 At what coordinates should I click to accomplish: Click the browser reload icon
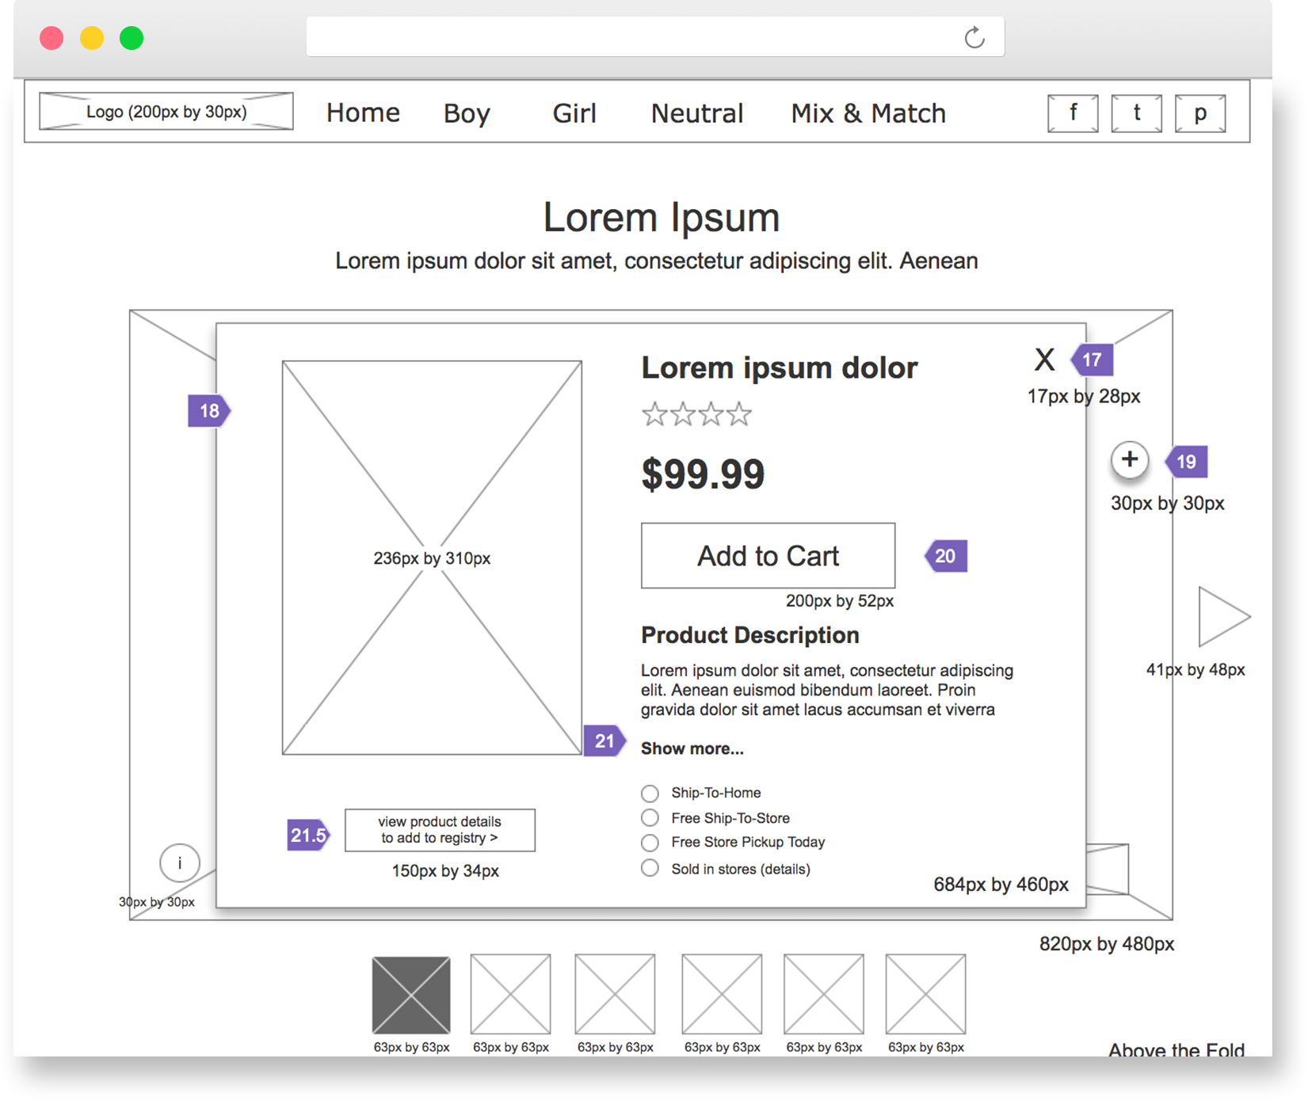pos(974,37)
